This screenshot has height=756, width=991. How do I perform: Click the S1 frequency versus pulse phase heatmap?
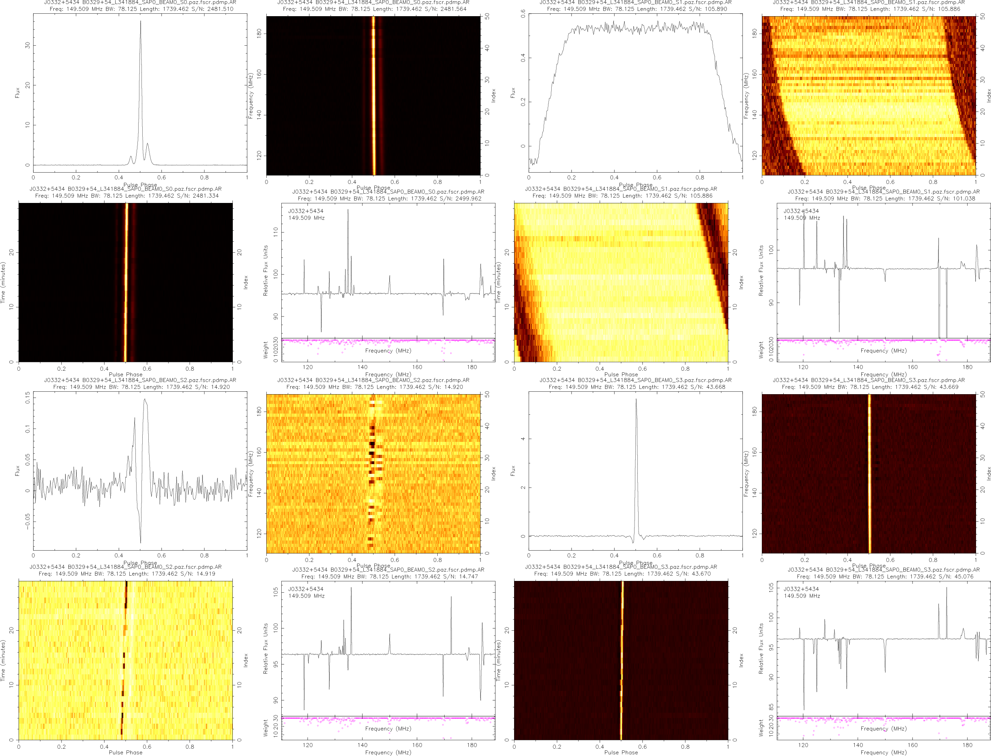(x=868, y=95)
